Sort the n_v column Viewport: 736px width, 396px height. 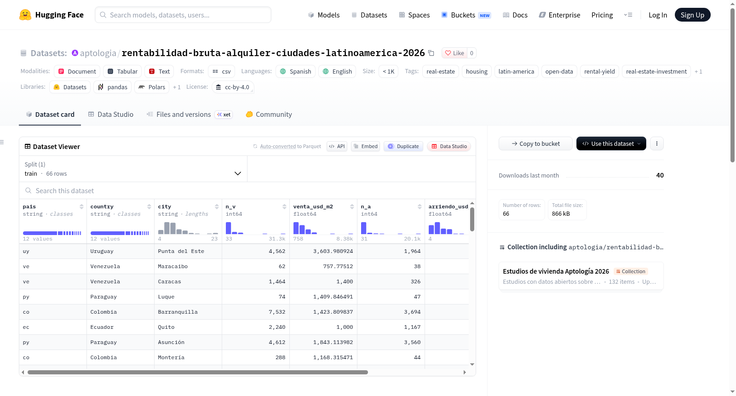284,207
